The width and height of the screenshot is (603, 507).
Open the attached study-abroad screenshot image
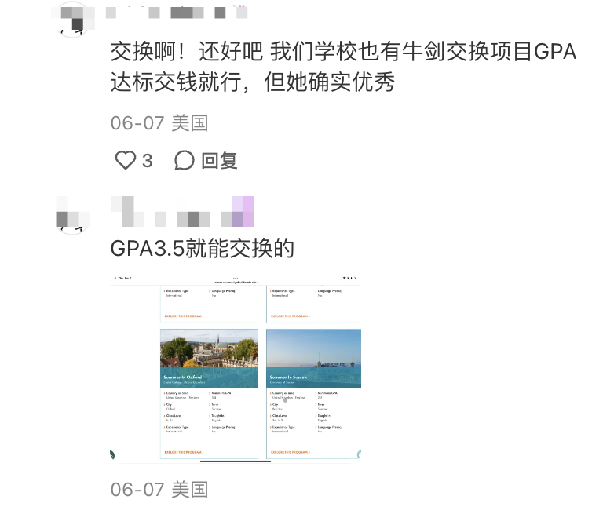(236, 369)
